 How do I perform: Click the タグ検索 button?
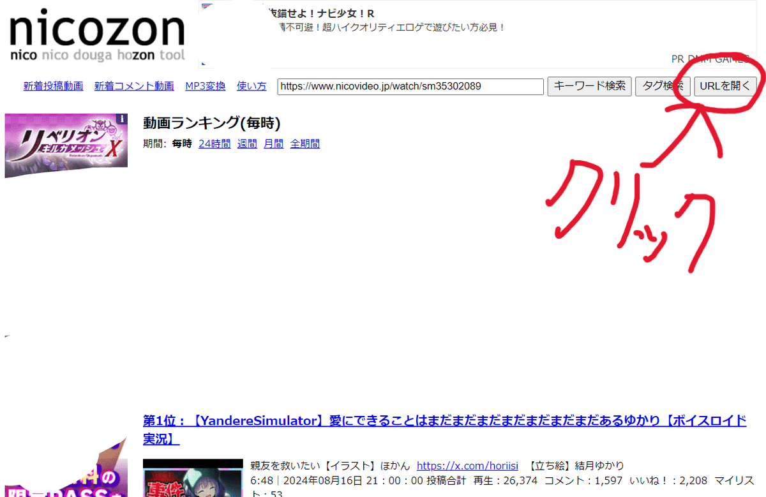pos(663,86)
